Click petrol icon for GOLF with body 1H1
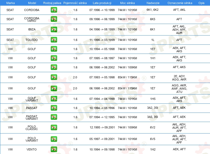The image size is (210, 154). pyautogui.click(x=54, y=58)
